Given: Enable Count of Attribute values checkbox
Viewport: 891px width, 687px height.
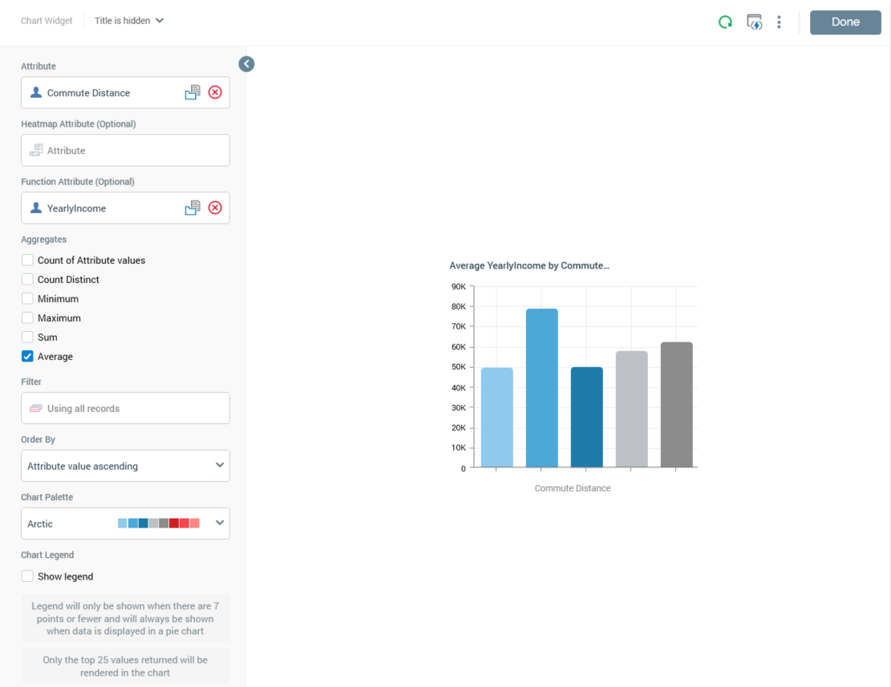Looking at the screenshot, I should (x=28, y=261).
